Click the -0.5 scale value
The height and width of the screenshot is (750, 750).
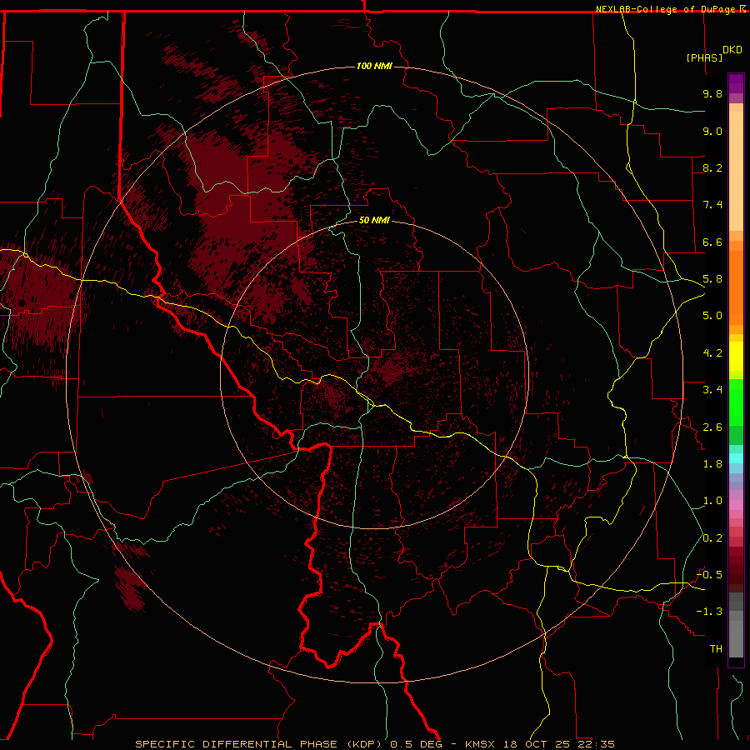[710, 575]
